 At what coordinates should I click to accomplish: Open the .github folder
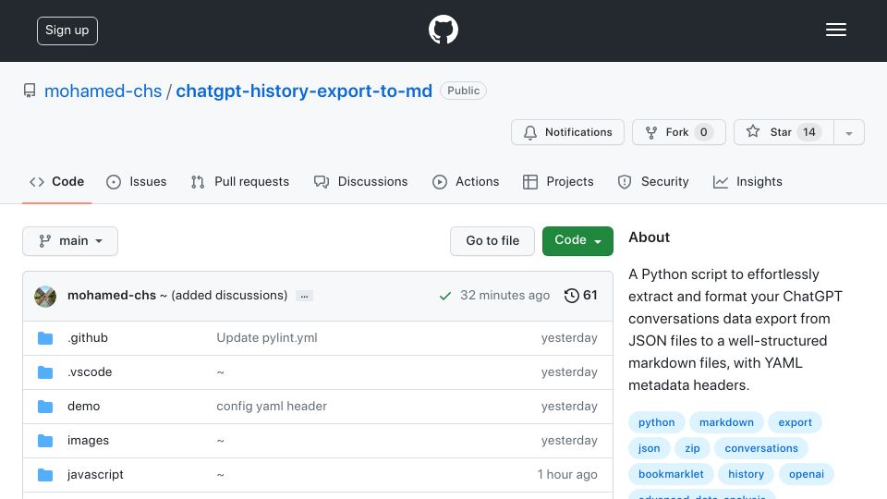coord(88,338)
